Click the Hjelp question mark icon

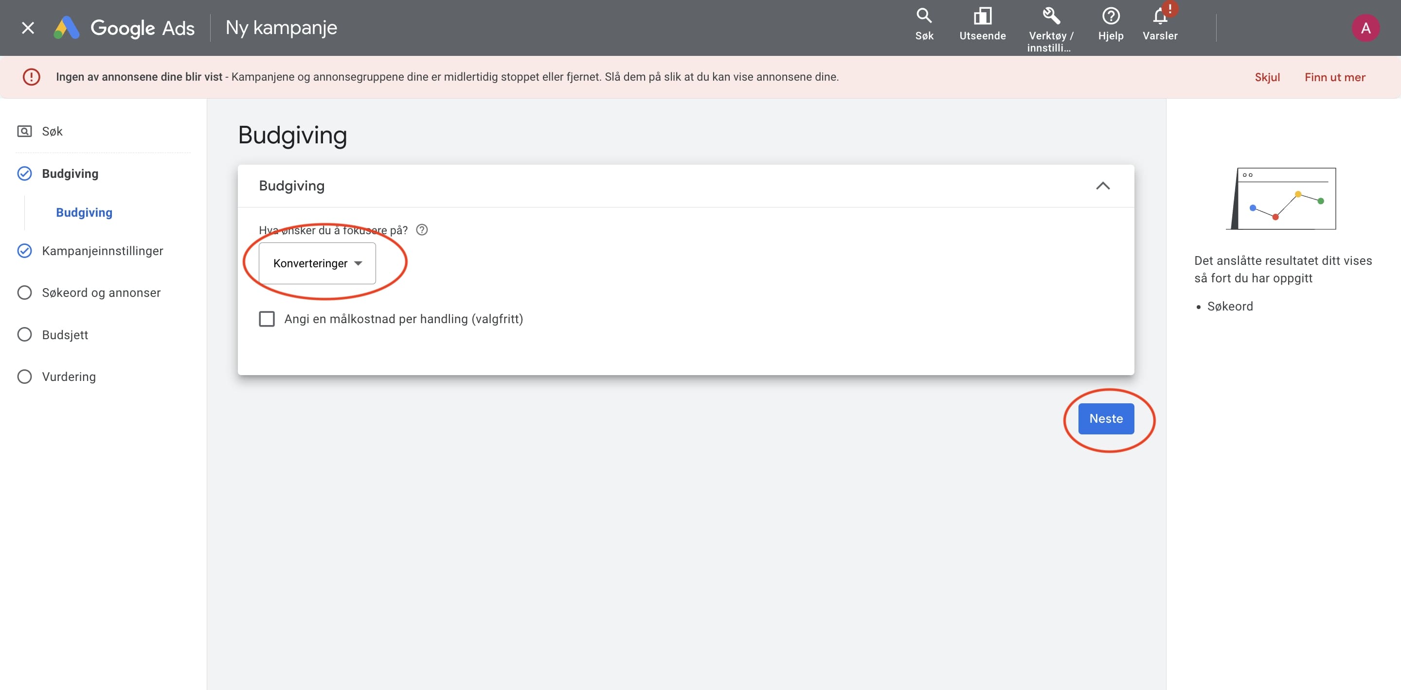tap(1110, 17)
